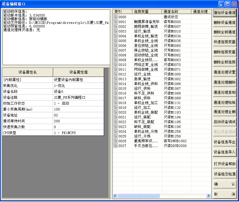Confirm settings with 确认 button

[x=225, y=184]
